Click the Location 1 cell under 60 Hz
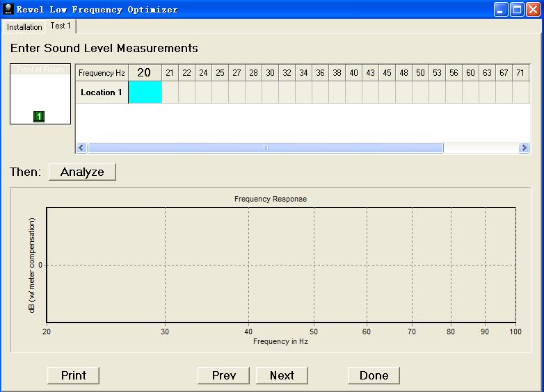This screenshot has width=544, height=392. coord(471,92)
